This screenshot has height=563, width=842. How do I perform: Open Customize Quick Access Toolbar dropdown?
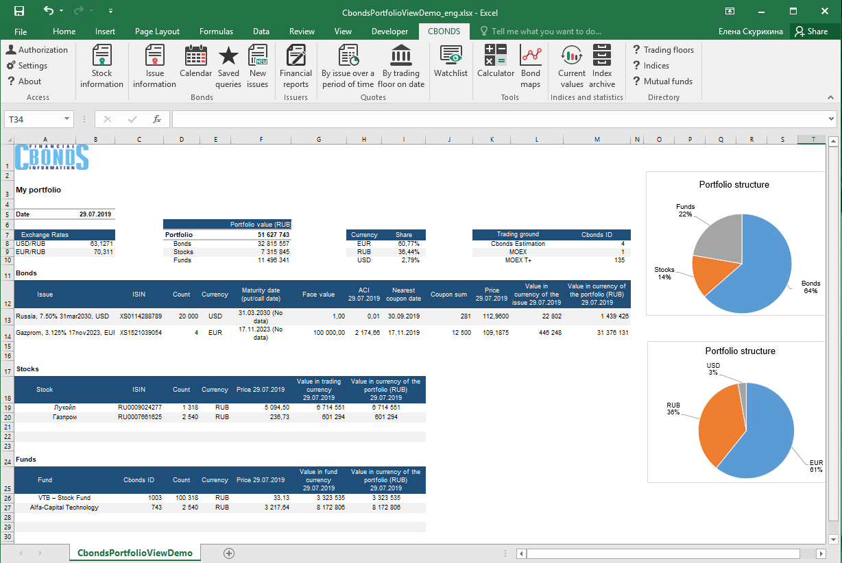click(x=110, y=11)
